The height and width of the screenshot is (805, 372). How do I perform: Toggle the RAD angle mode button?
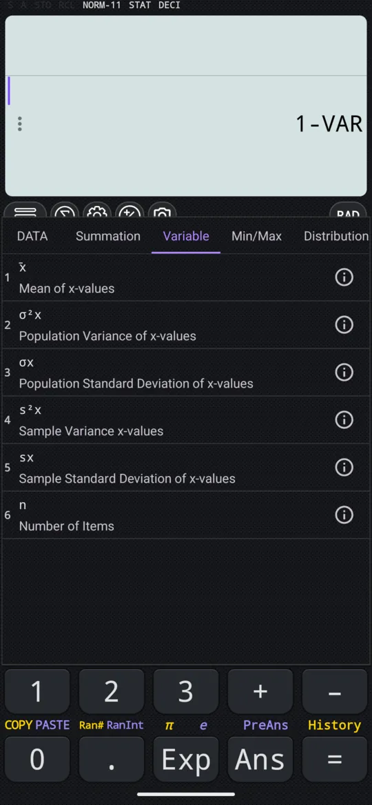point(348,211)
